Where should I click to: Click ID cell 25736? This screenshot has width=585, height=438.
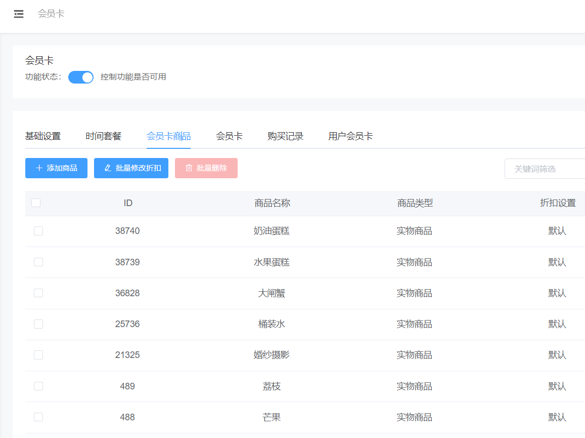[127, 324]
